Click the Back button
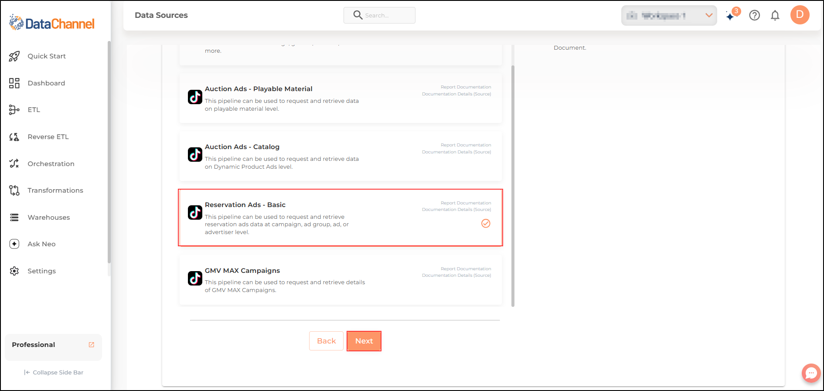Viewport: 824px width, 391px height. tap(326, 341)
